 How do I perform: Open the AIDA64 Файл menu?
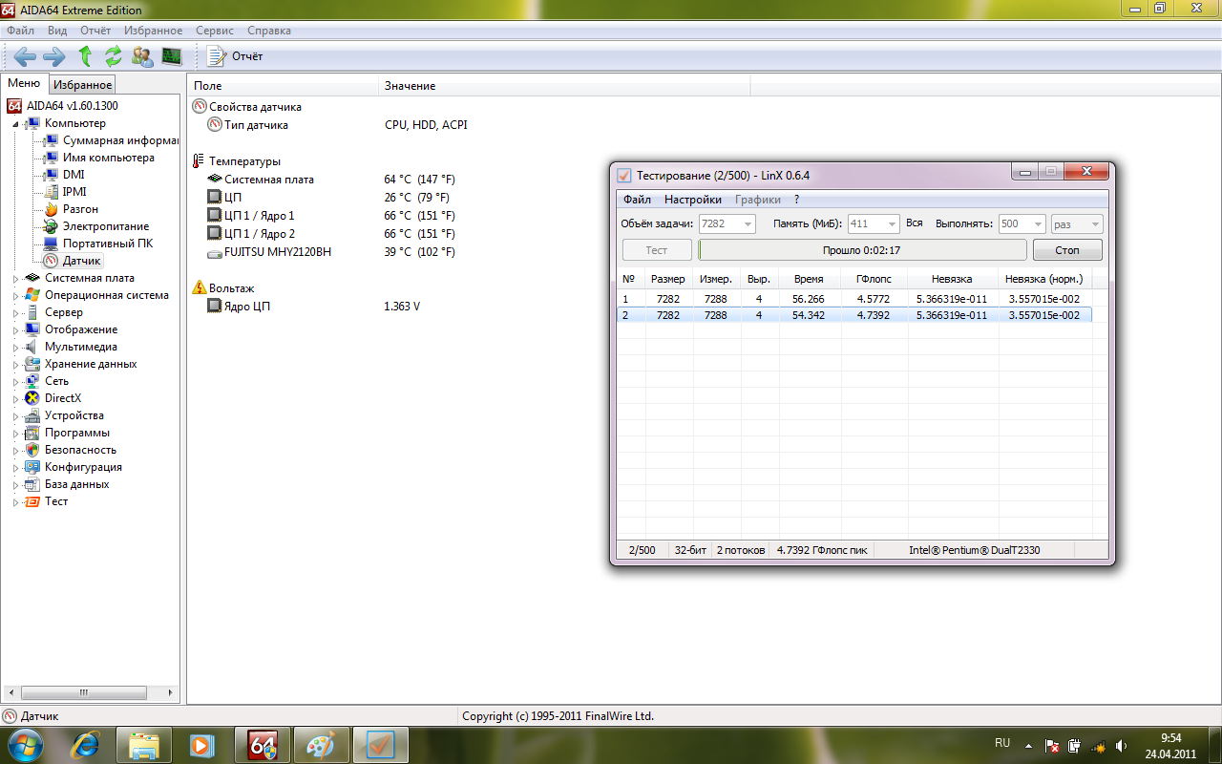(20, 31)
